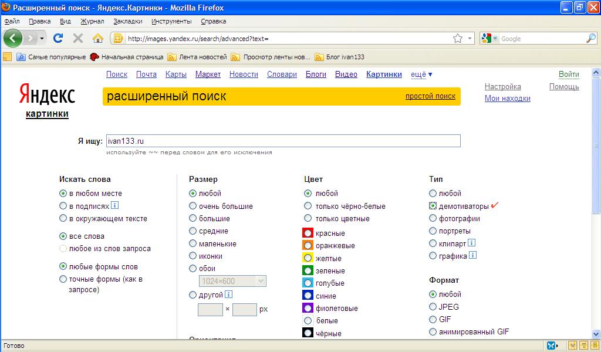Click the Яндекс logo
601x352 pixels.
[47, 94]
